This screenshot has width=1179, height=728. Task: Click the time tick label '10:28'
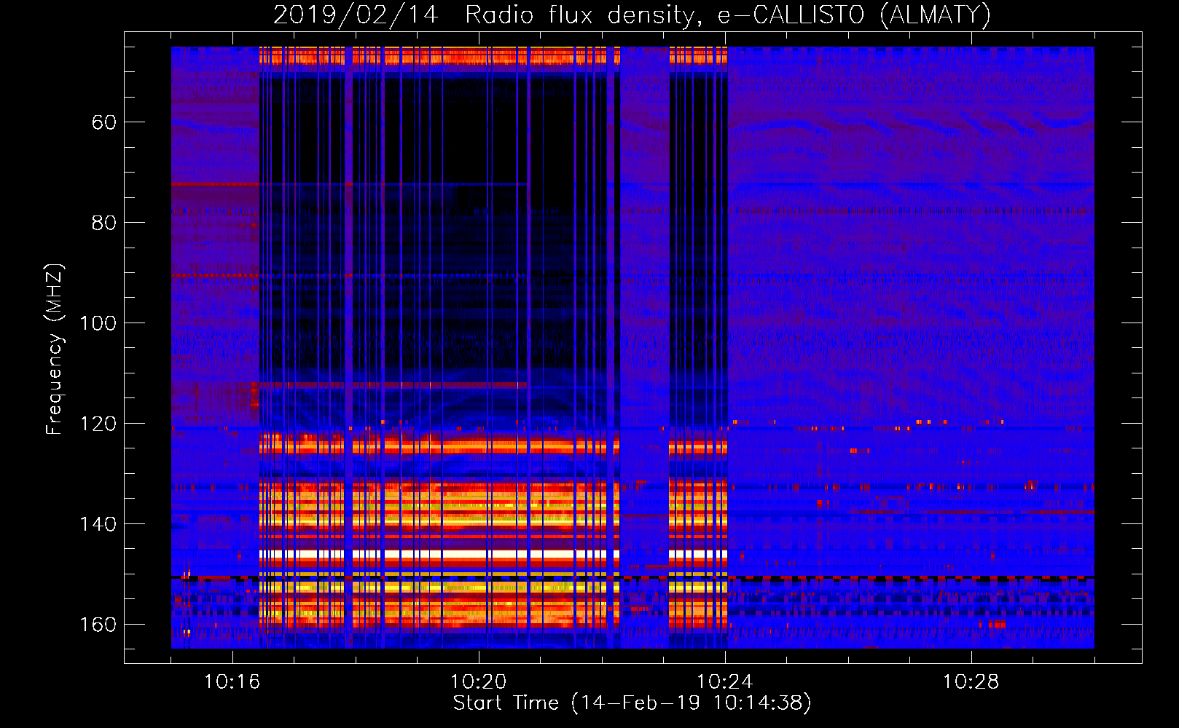pos(971,682)
